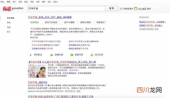170x98 pixels.
Task: Open the 相关文章 link beside green icon
Action: 99,55
